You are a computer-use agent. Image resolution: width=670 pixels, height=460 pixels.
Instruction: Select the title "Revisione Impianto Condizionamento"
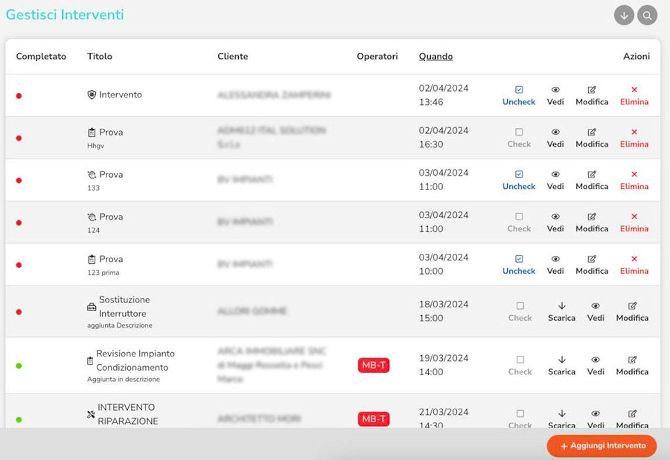click(x=136, y=361)
